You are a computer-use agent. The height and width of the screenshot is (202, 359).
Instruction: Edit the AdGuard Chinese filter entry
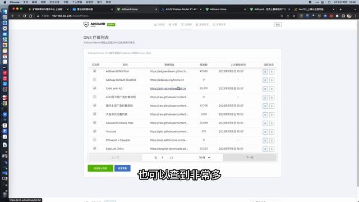pyautogui.click(x=265, y=123)
